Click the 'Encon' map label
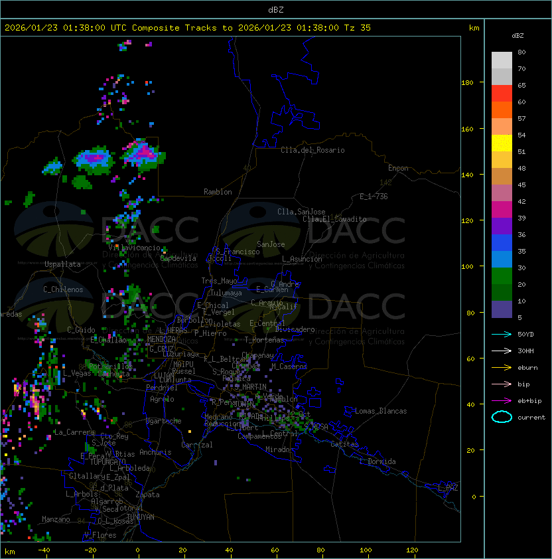 398,168
